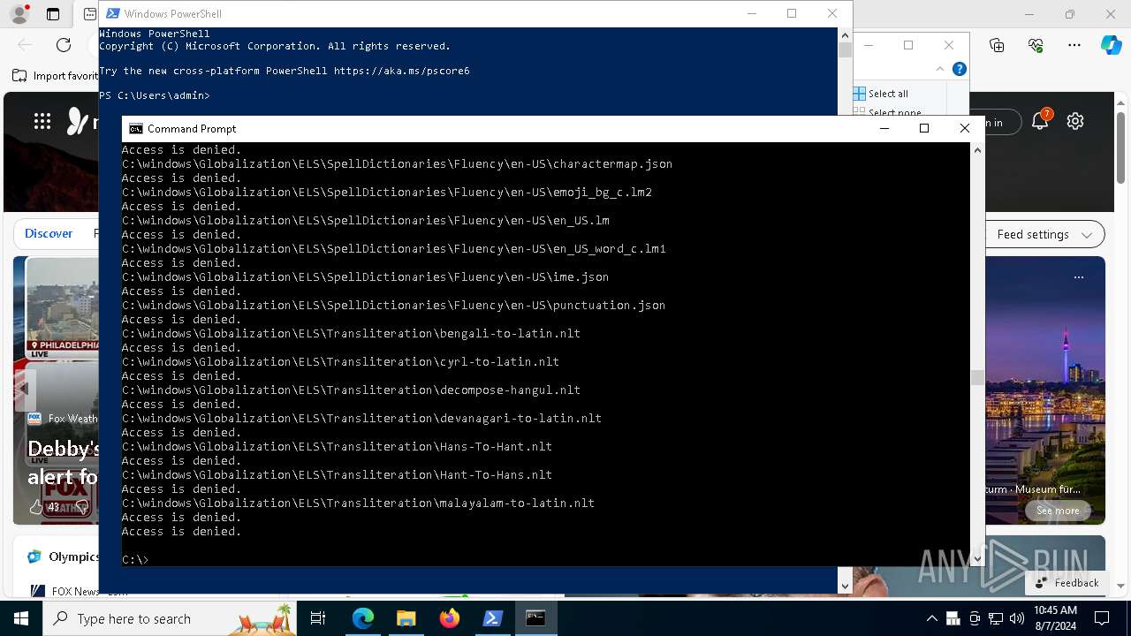The image size is (1131, 636).
Task: Open Edge Collections icon
Action: [x=997, y=45]
